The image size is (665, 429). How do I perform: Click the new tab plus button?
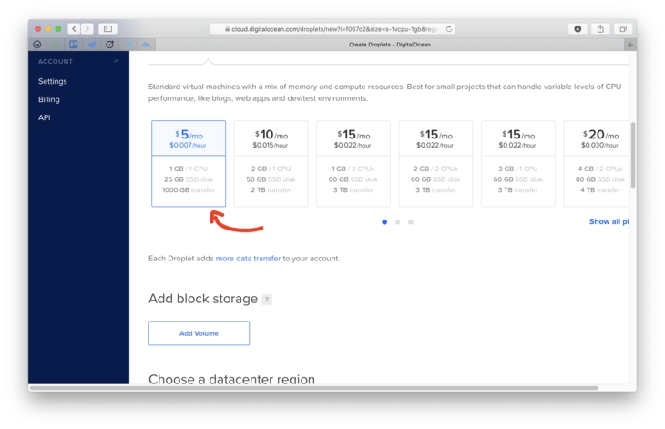click(x=629, y=45)
